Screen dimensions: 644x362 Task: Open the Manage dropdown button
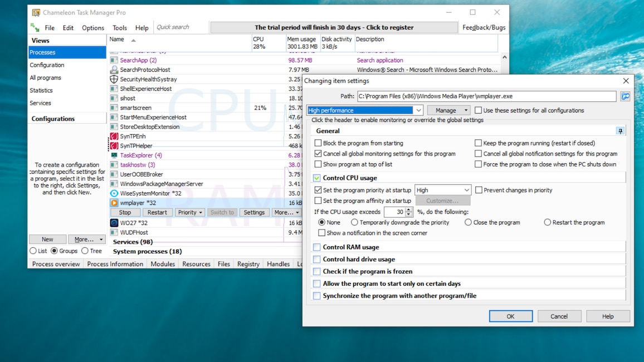pyautogui.click(x=449, y=110)
